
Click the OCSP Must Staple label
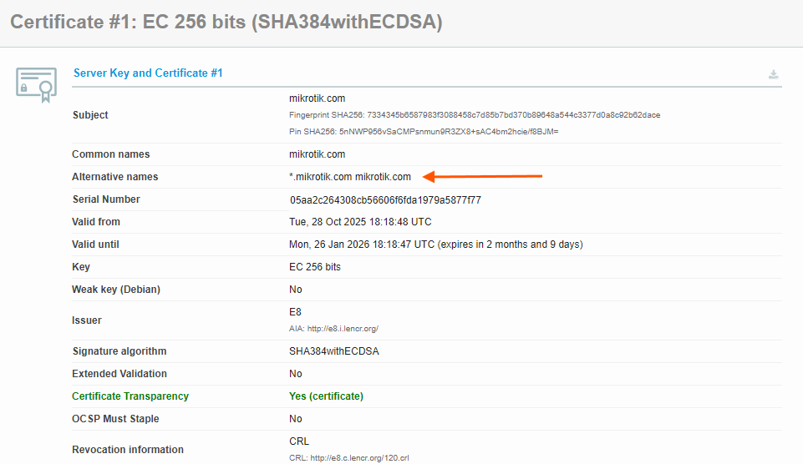coord(115,419)
